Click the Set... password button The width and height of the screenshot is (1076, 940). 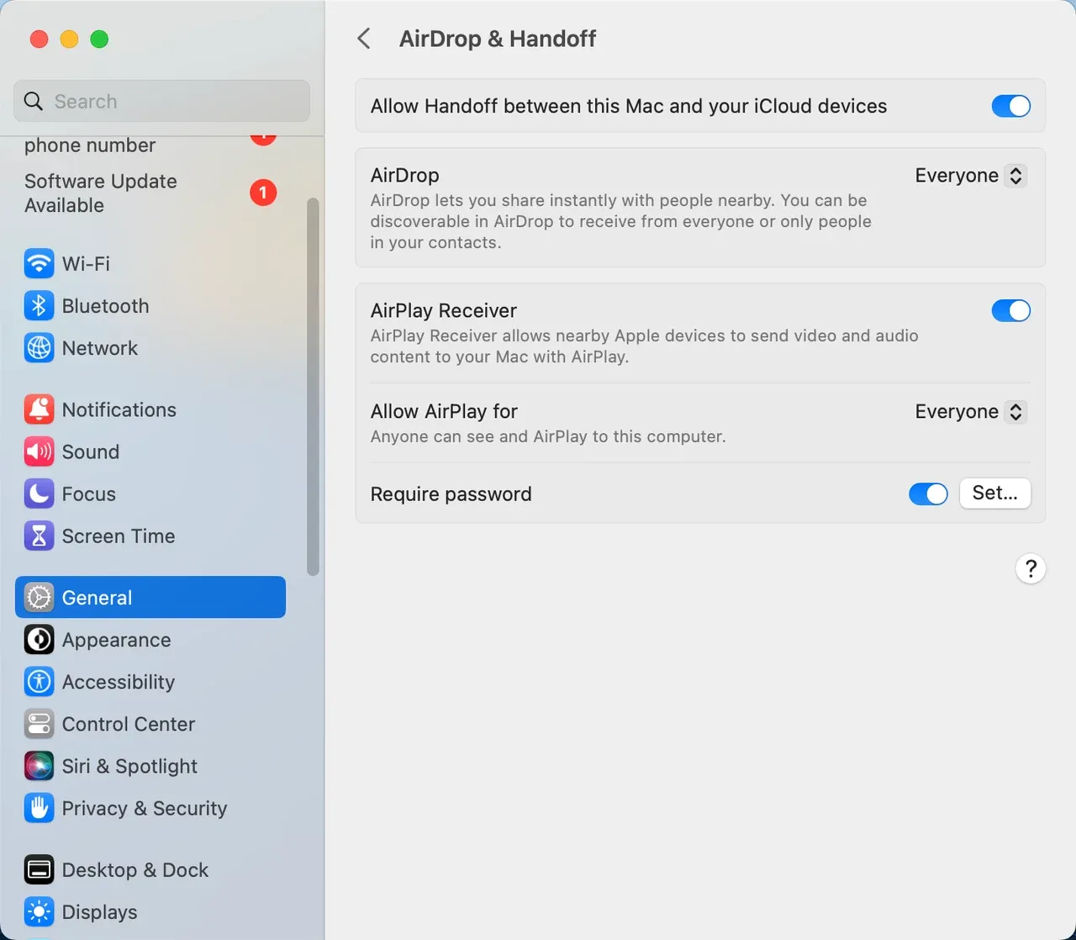[995, 494]
